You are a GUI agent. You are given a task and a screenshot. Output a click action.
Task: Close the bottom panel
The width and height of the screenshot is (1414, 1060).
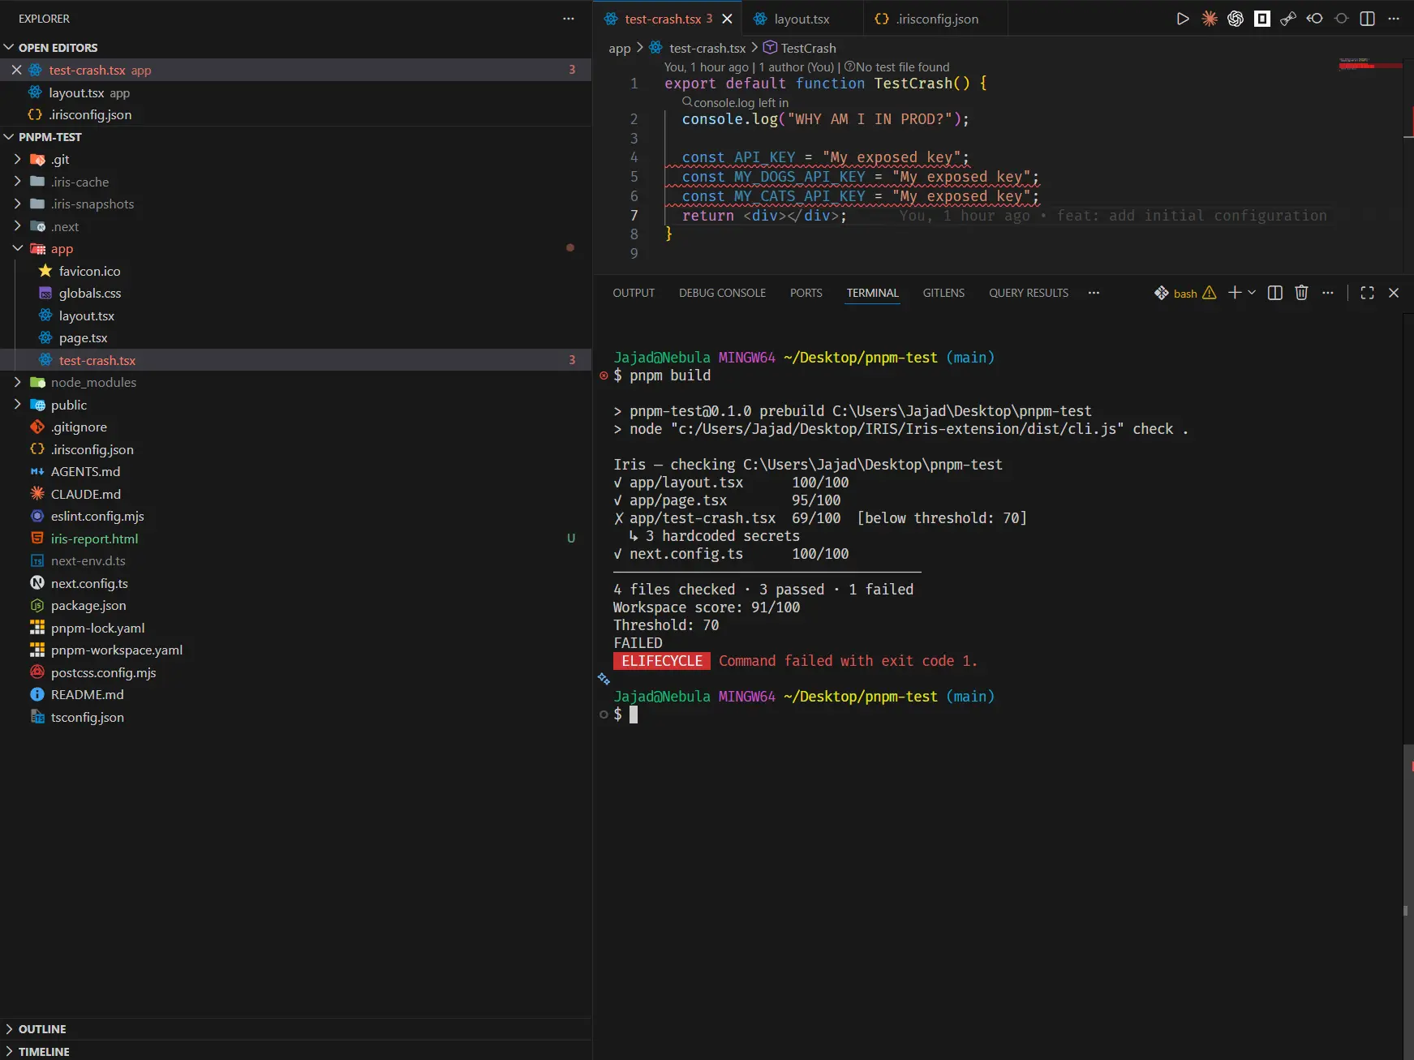pos(1394,293)
